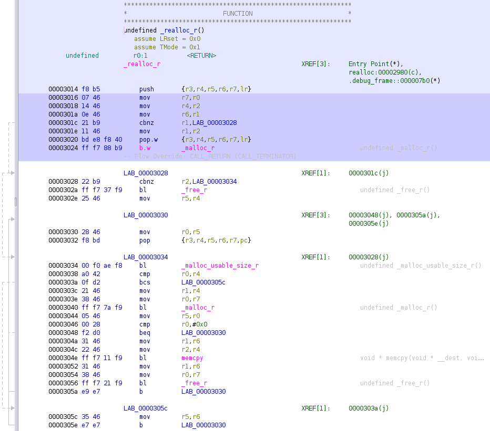Screen dimensions: 490x431
Task: Open XREF .debug_frame::000007b0(*)
Action: [x=394, y=80]
